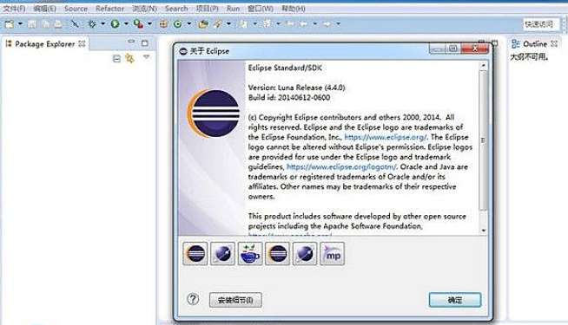
Task: Click the 'mp' Marketplace feature icon
Action: pos(332,254)
